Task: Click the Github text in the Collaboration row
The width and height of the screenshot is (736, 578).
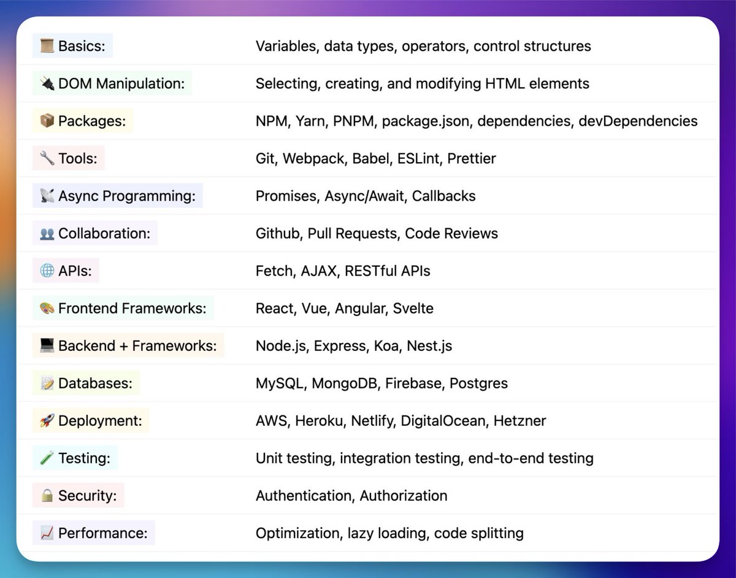Action: pos(278,233)
